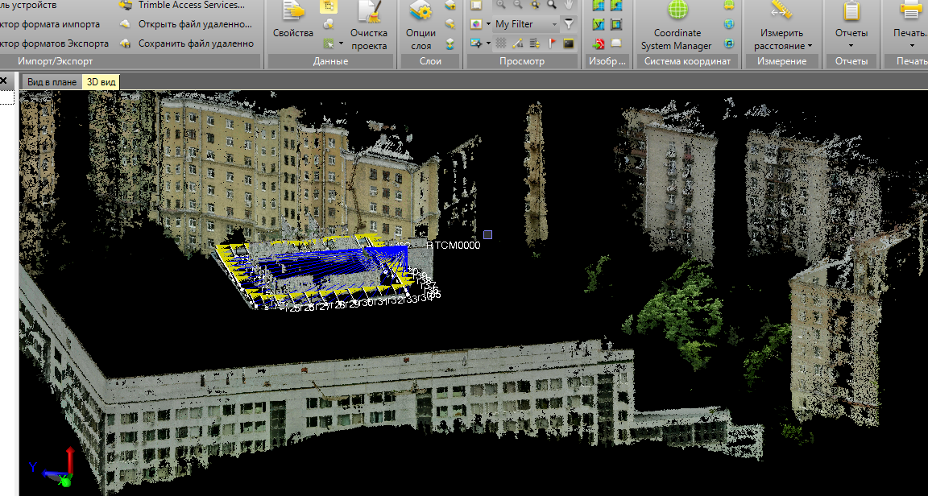Click the globe with yellow arrows icon
Viewport: 928px width, 496px height.
click(729, 6)
